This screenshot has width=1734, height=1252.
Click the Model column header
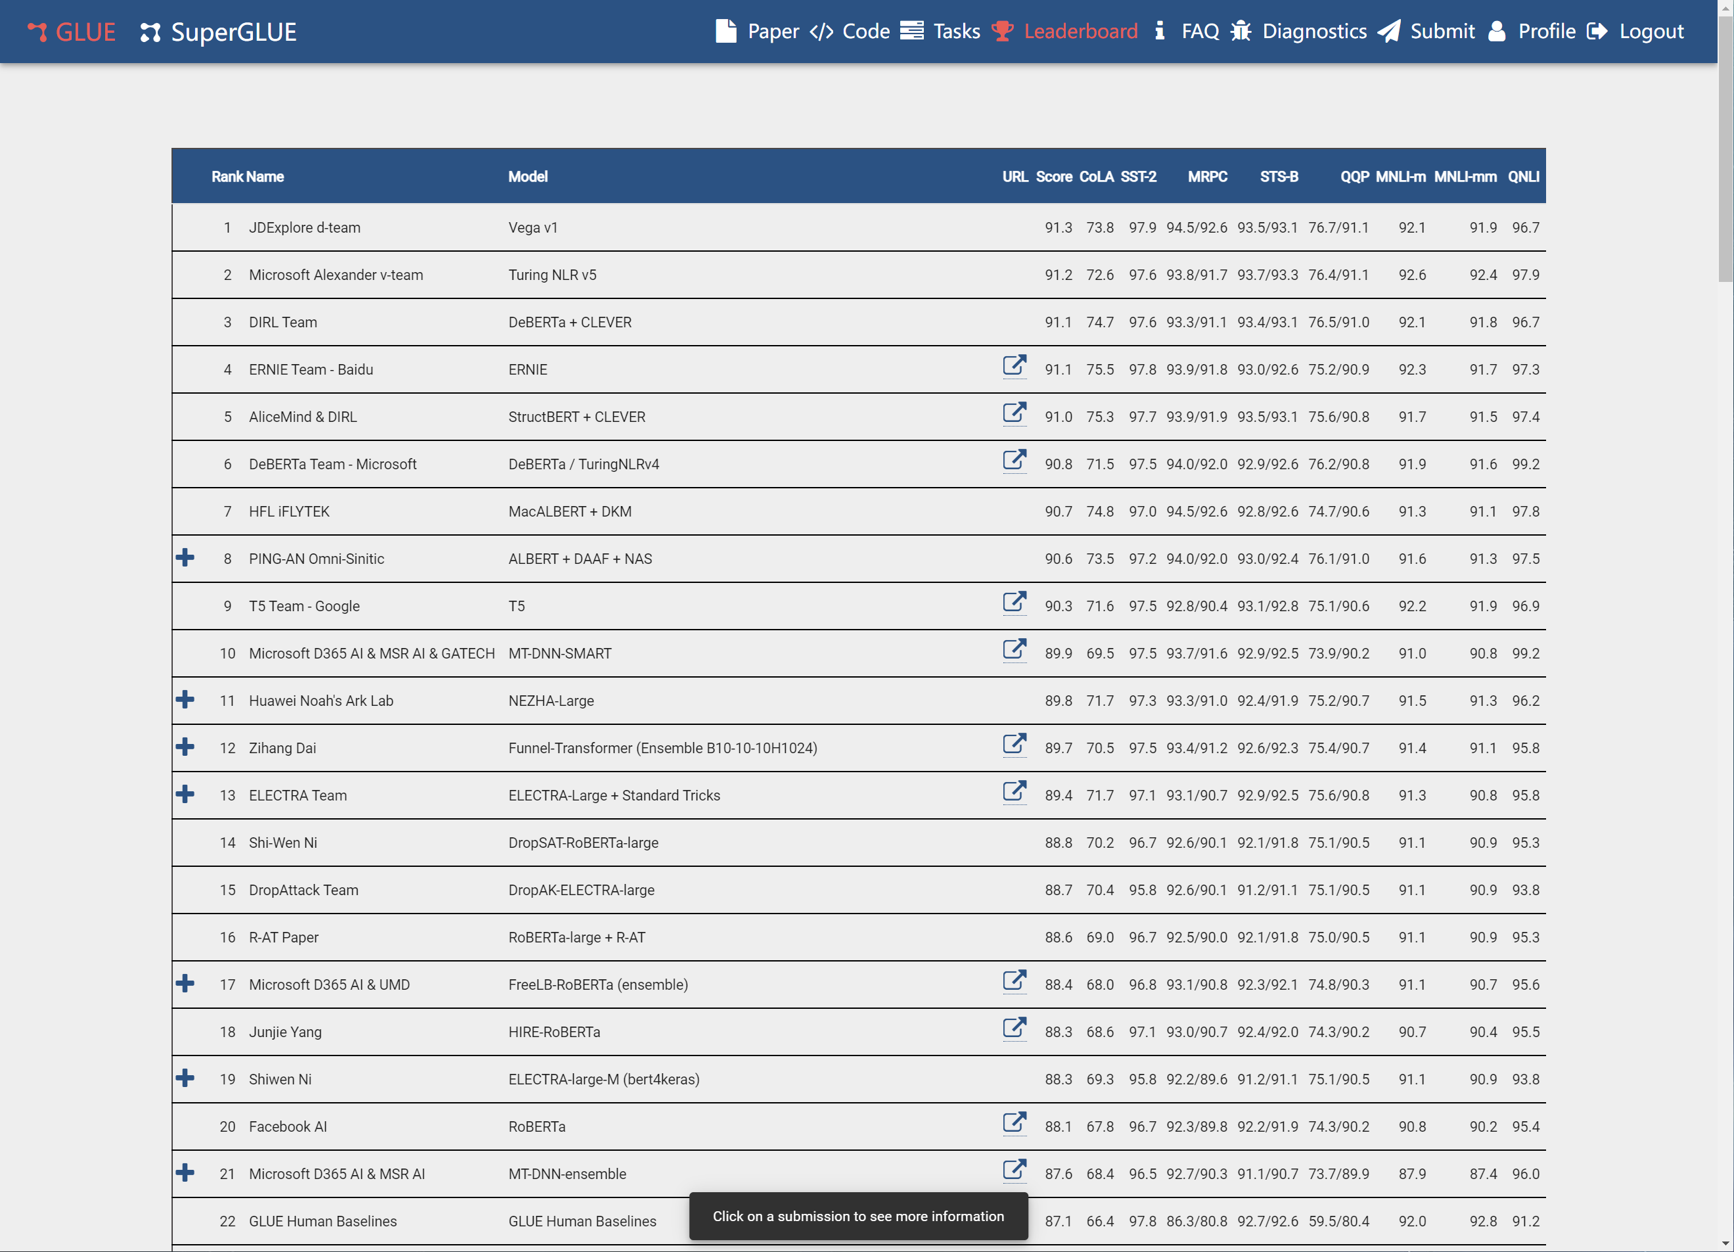coord(528,177)
